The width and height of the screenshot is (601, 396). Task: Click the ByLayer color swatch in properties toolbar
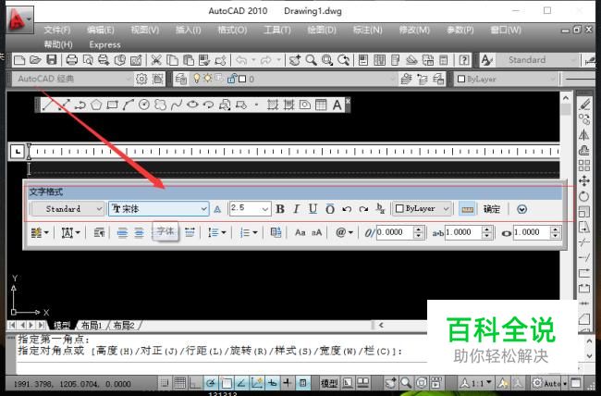461,79
